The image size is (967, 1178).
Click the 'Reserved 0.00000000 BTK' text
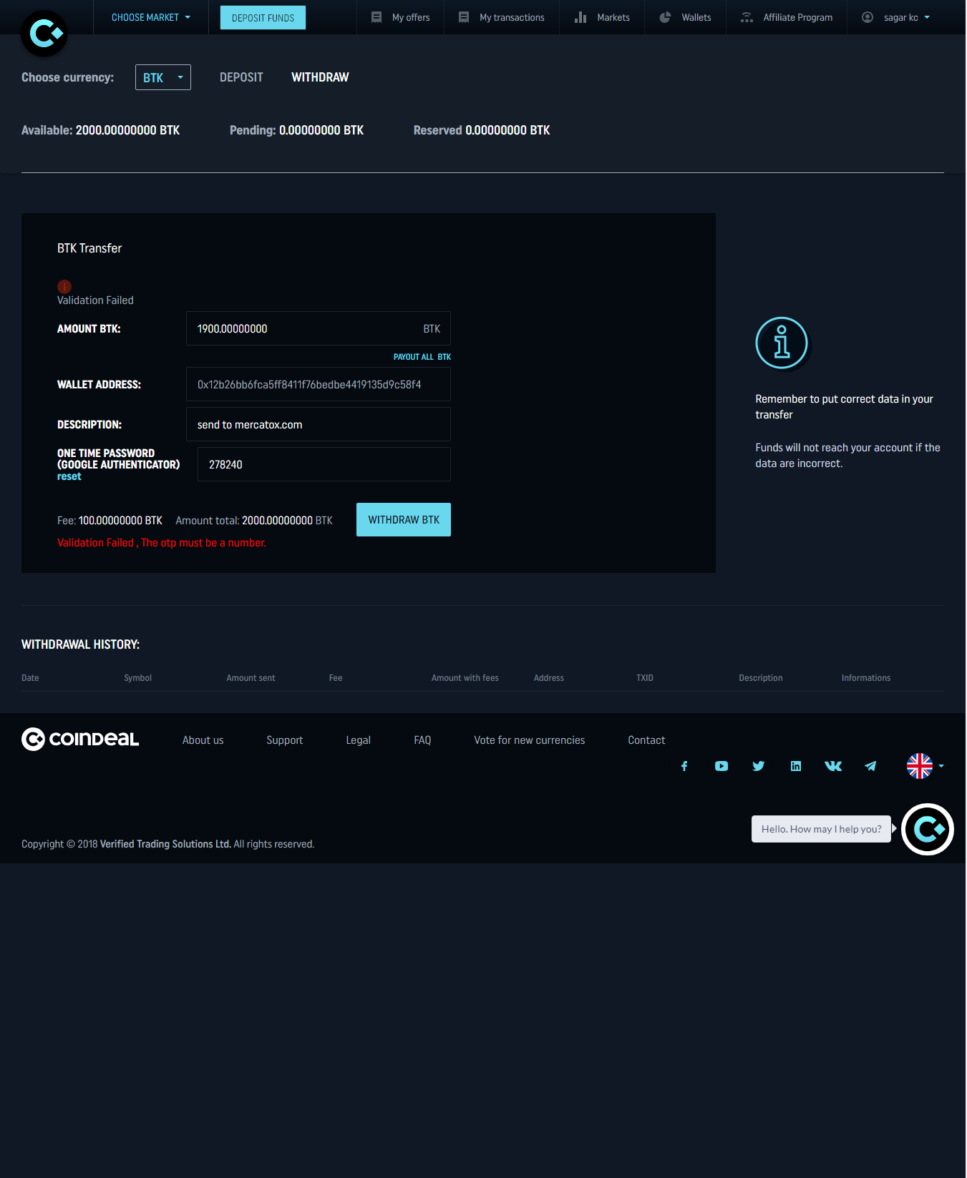pyautogui.click(x=482, y=130)
